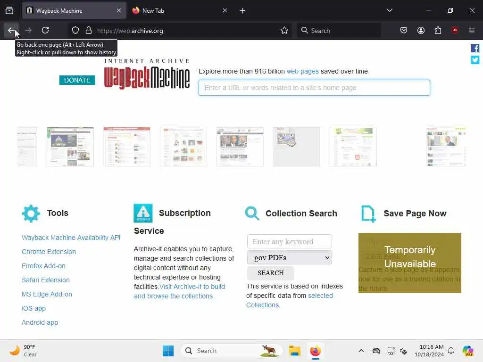Image resolution: width=483 pixels, height=362 pixels.
Task: Expand the .gov PDFs collection dropdown
Action: point(290,258)
